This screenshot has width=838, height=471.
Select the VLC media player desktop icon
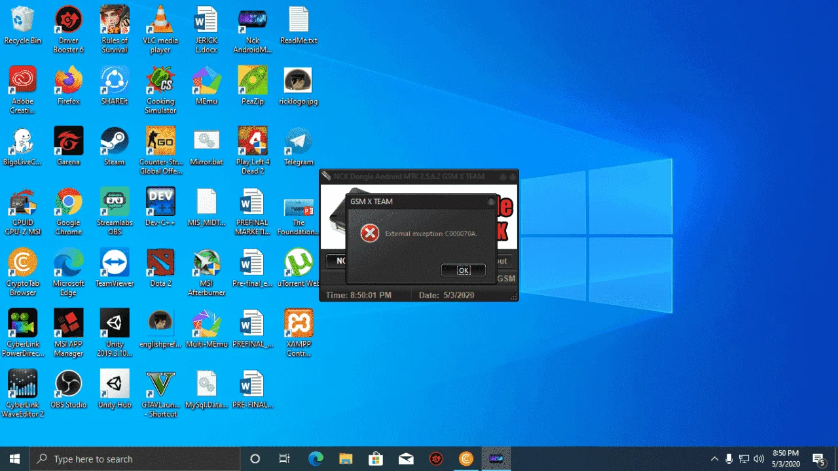(x=160, y=30)
